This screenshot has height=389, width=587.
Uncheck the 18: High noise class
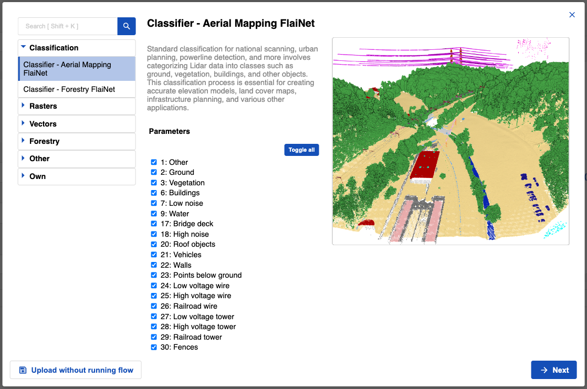154,234
